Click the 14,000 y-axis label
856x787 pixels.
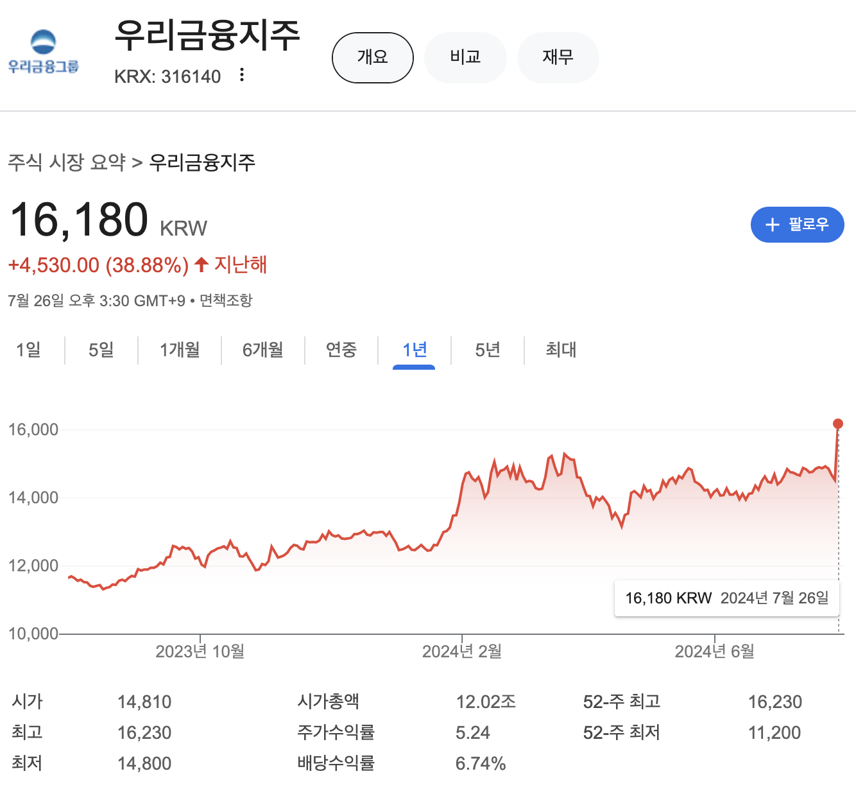click(x=33, y=497)
